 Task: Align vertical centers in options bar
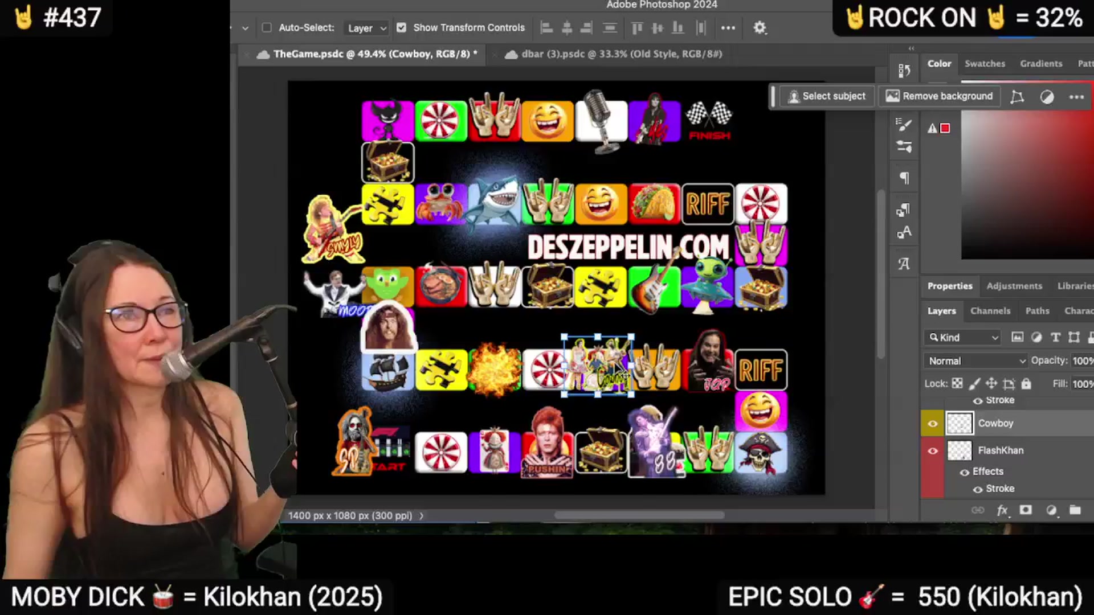[658, 27]
